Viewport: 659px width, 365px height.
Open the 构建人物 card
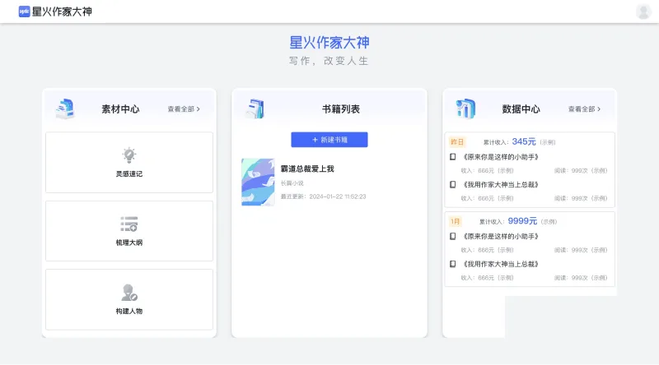pyautogui.click(x=129, y=299)
